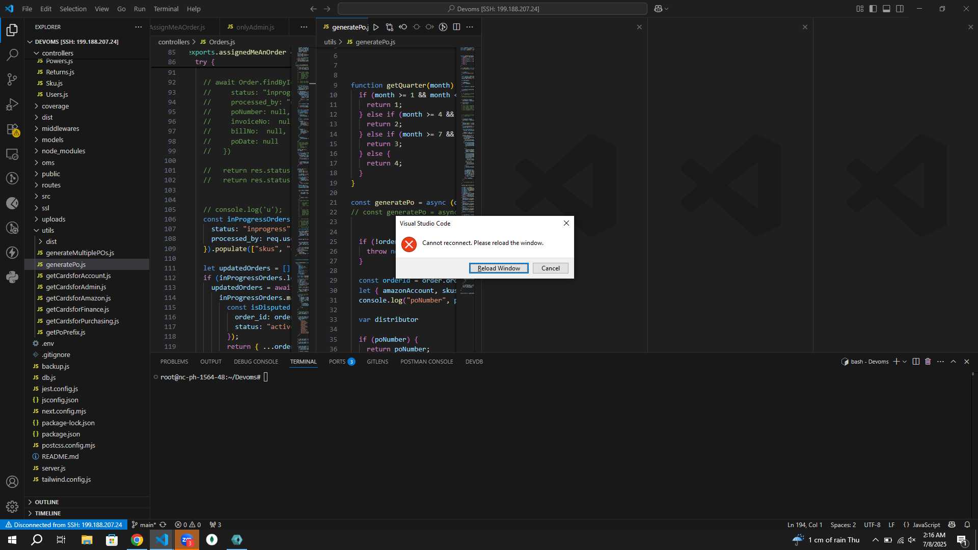The width and height of the screenshot is (978, 550).
Task: Open File Explorer from the taskbar
Action: tap(87, 540)
